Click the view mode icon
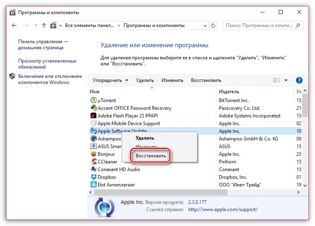This screenshot has height=226, width=315. 276,80
